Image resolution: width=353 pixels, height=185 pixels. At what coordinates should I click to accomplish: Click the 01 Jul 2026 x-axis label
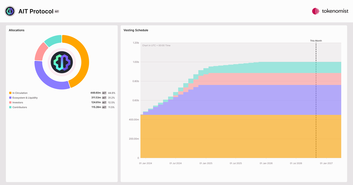click(296, 163)
